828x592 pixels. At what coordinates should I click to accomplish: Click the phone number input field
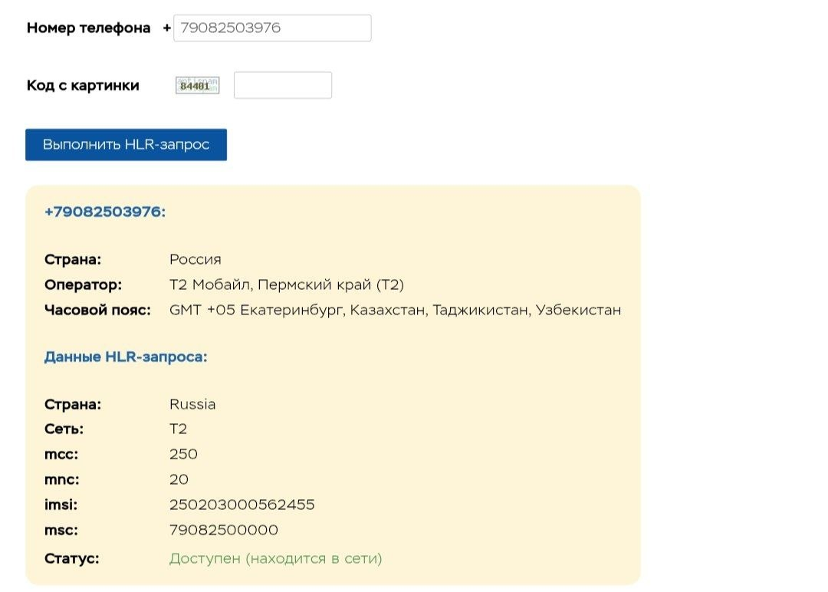tap(272, 28)
